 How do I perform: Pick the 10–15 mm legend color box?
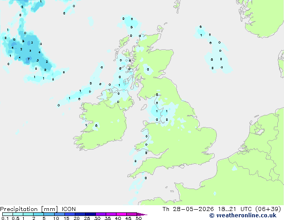click(60, 214)
